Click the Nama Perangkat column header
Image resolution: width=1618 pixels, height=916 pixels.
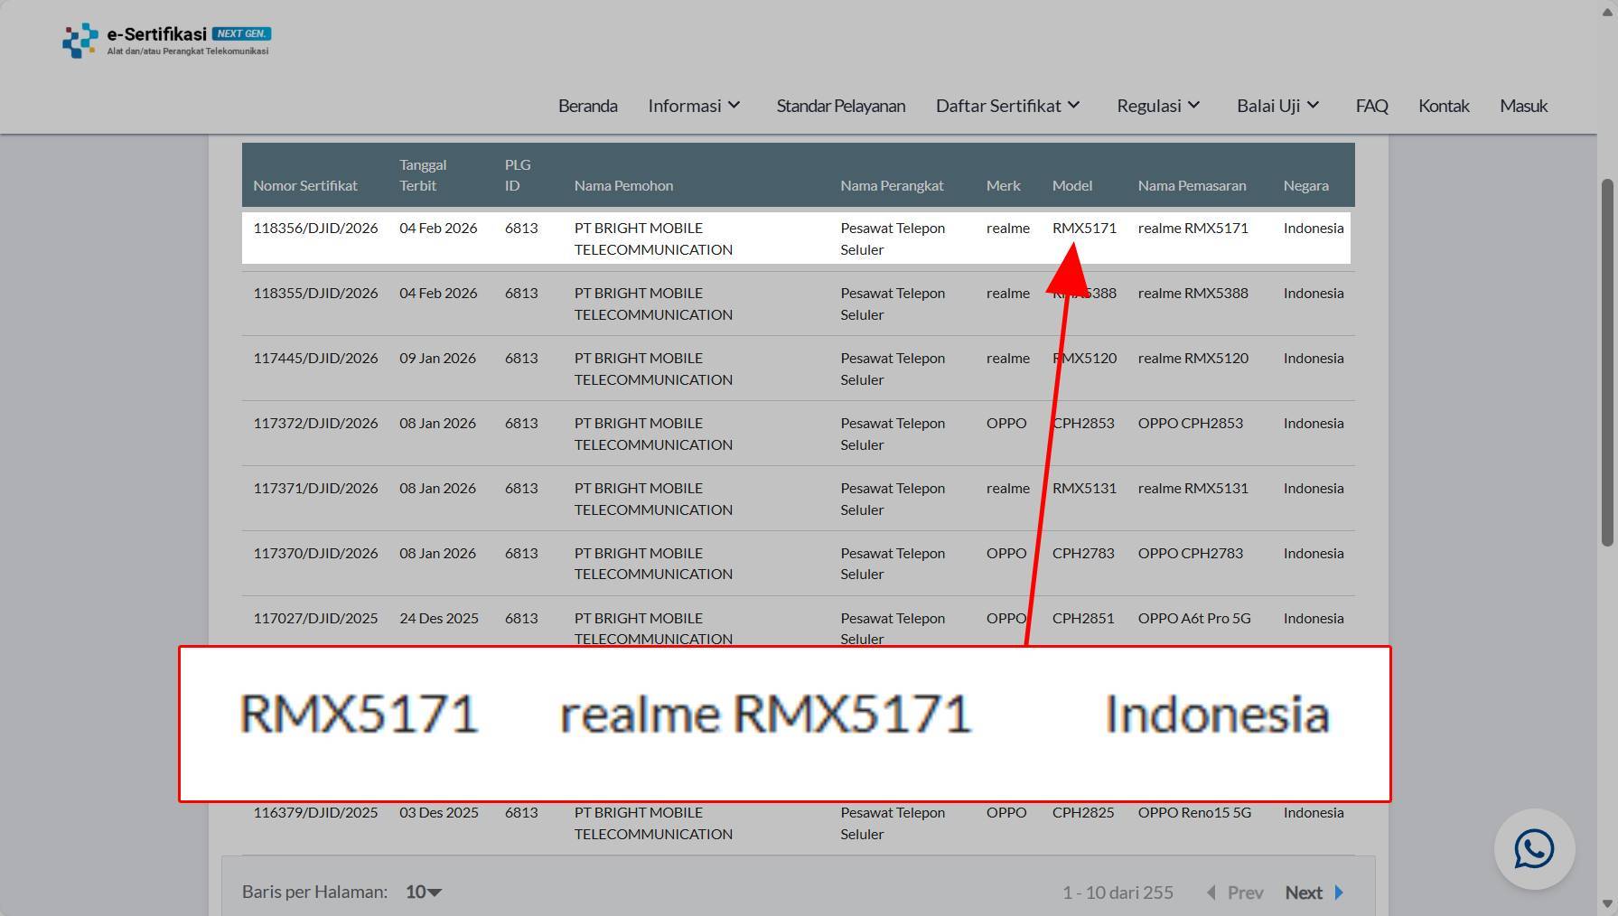(x=892, y=185)
